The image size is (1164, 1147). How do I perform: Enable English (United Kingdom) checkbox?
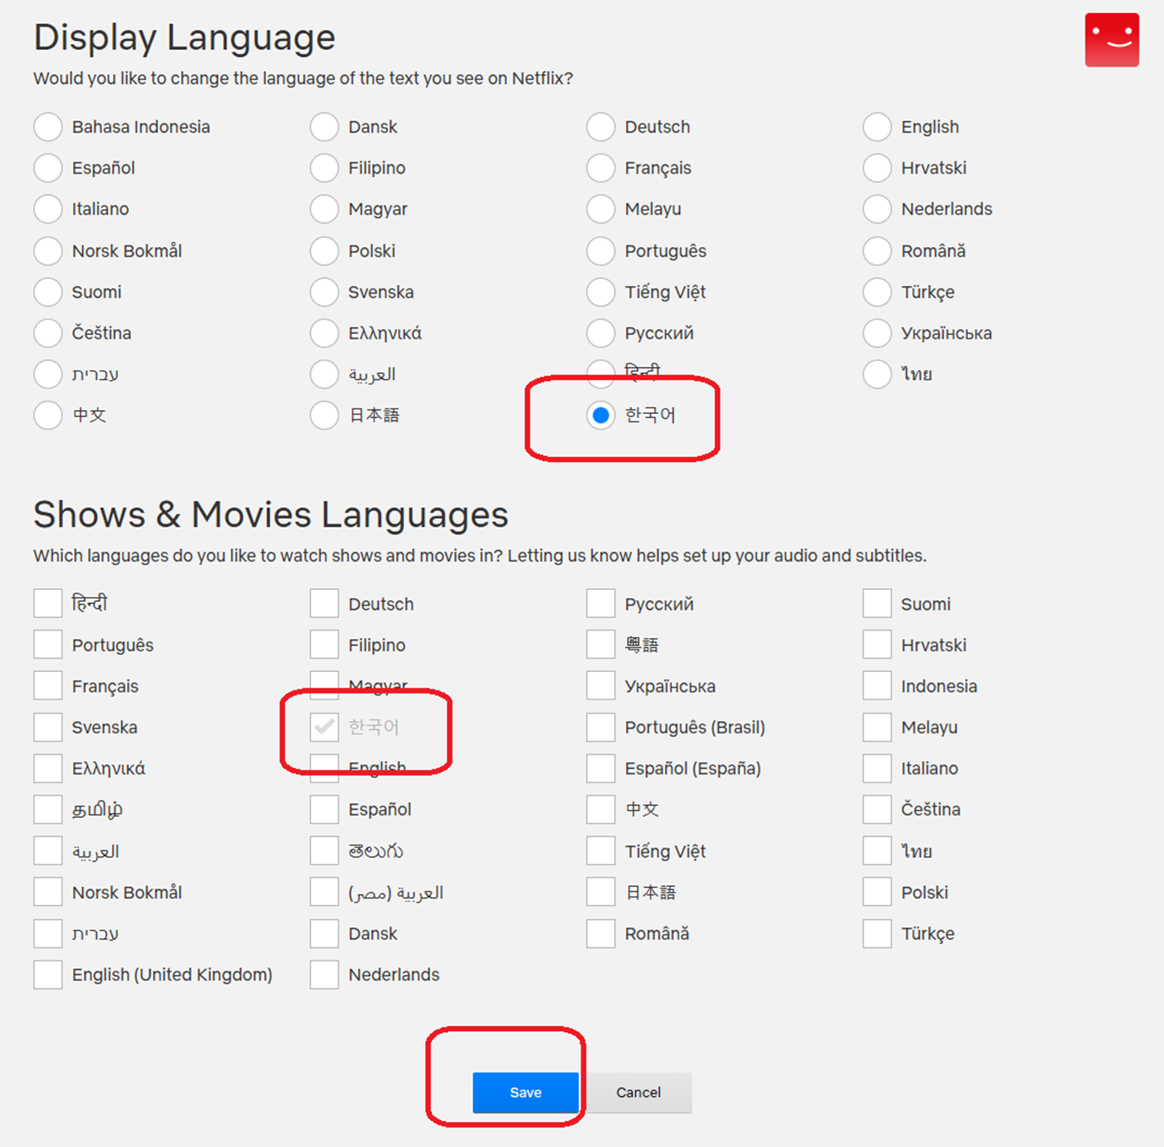[47, 974]
